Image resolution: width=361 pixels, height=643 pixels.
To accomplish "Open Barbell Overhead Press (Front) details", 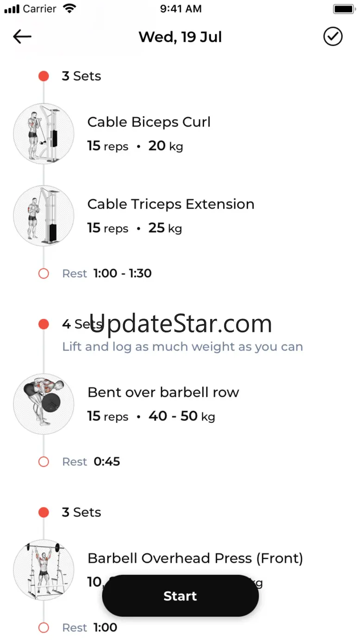I will (195, 558).
